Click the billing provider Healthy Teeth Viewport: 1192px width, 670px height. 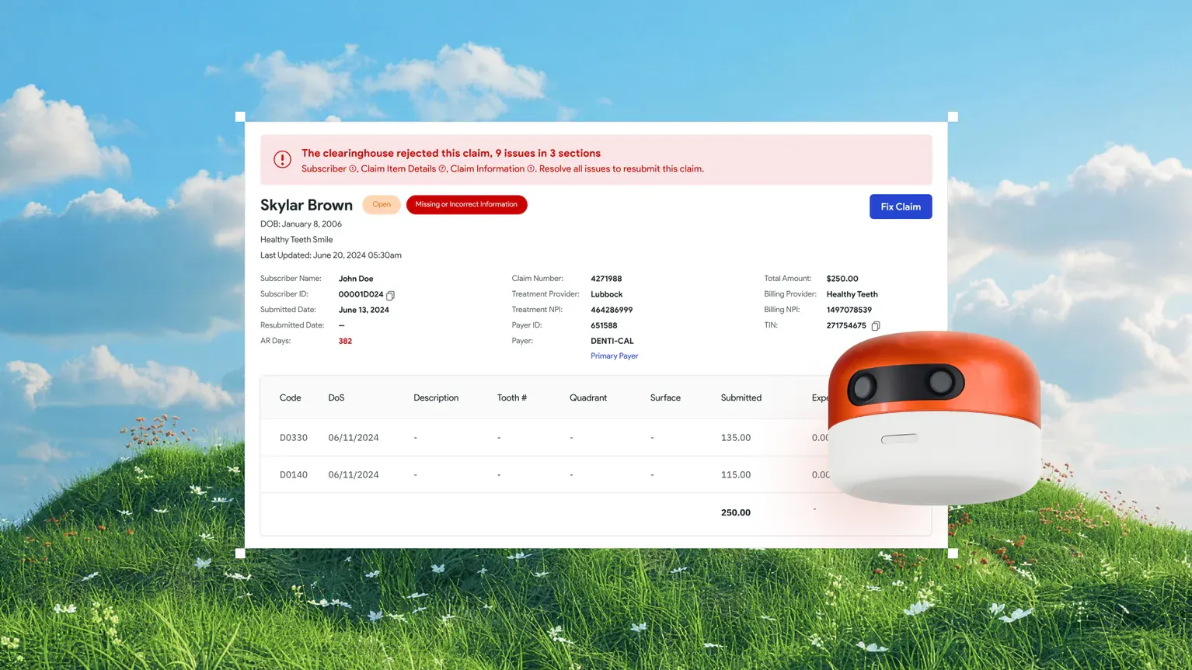click(852, 294)
